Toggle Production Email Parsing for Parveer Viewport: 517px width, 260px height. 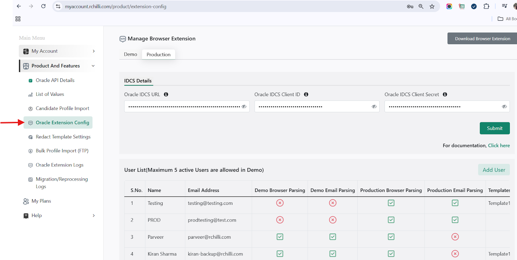pos(455,237)
